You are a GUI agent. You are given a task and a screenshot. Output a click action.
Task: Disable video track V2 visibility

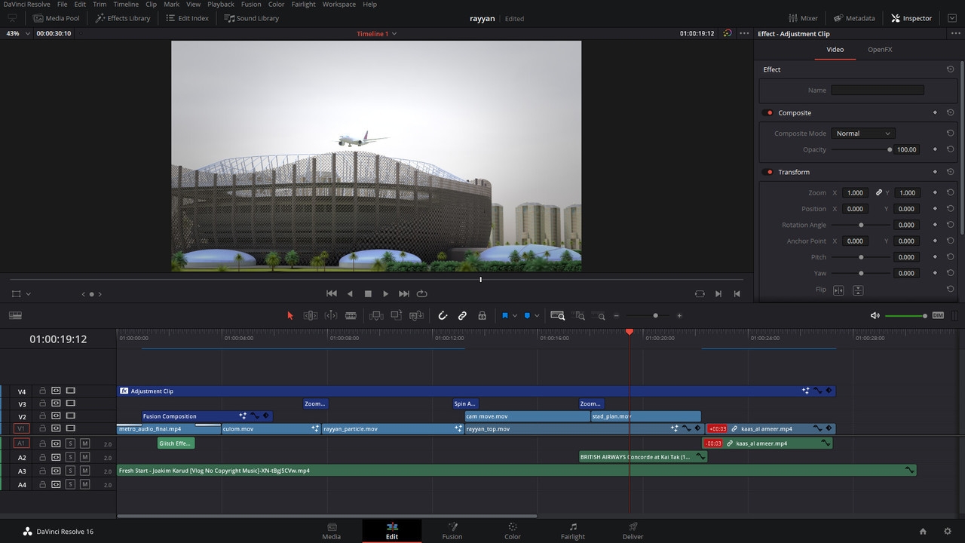(70, 416)
